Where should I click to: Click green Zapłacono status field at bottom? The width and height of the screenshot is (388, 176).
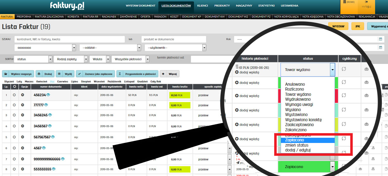(x=303, y=167)
